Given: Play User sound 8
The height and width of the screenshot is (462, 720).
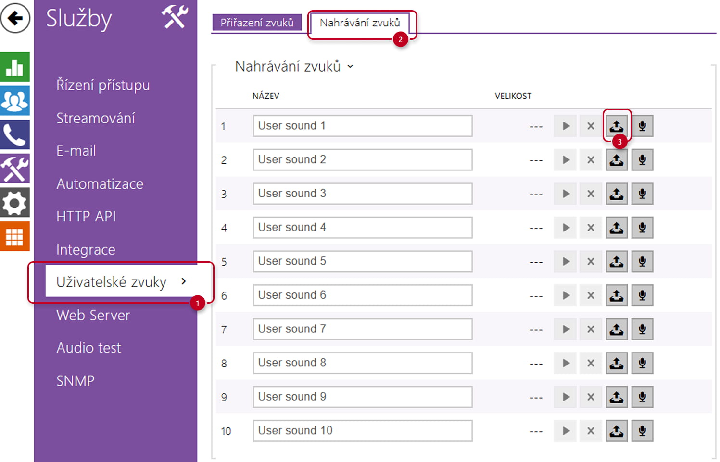Looking at the screenshot, I should pyautogui.click(x=566, y=363).
